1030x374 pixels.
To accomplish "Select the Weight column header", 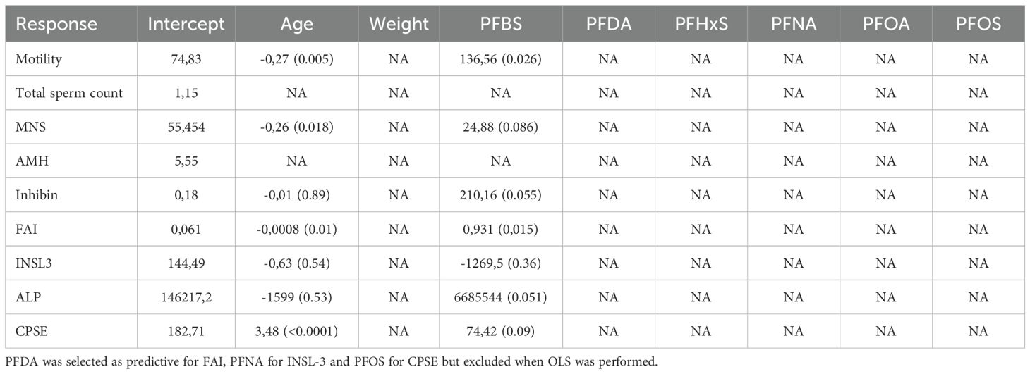I will point(399,24).
